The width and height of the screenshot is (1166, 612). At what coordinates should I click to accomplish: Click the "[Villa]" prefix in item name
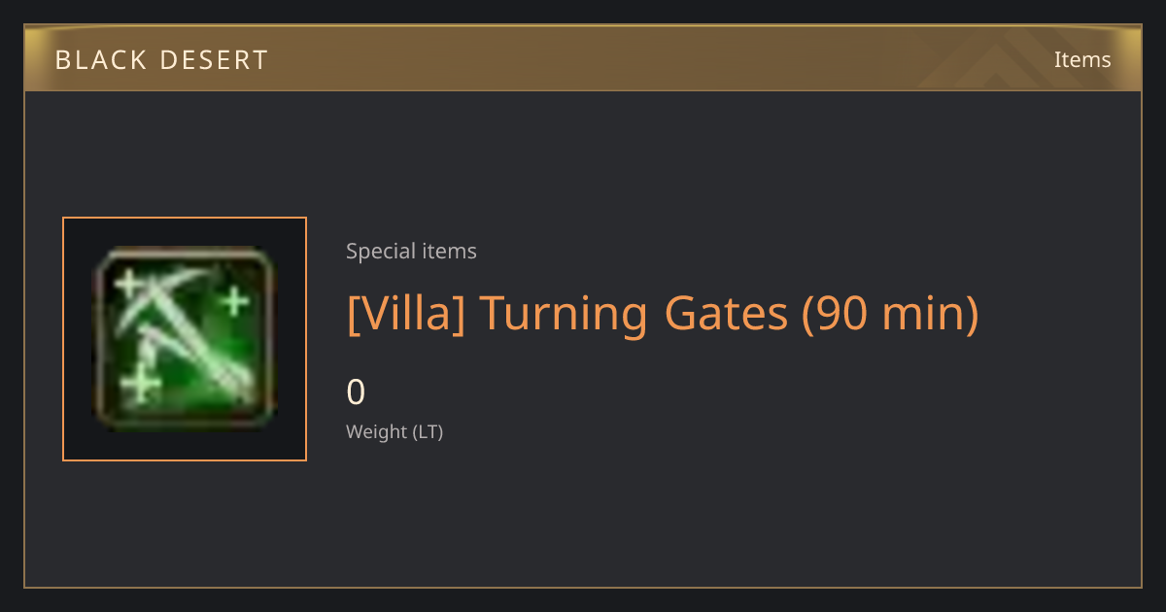pos(405,313)
